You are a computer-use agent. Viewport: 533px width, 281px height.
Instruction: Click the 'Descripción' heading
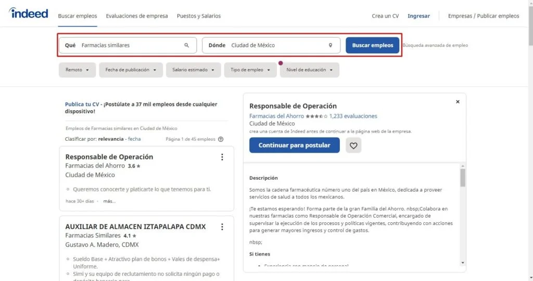click(x=263, y=178)
